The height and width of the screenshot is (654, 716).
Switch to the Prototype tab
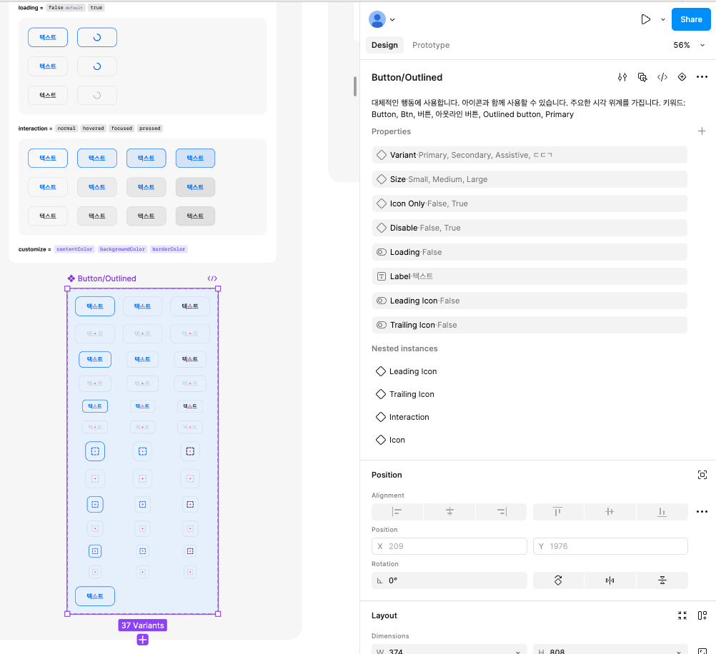(430, 44)
